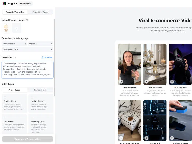Play the Before & After sample video
The width and height of the screenshot is (192, 144).
pyautogui.click(x=172, y=138)
